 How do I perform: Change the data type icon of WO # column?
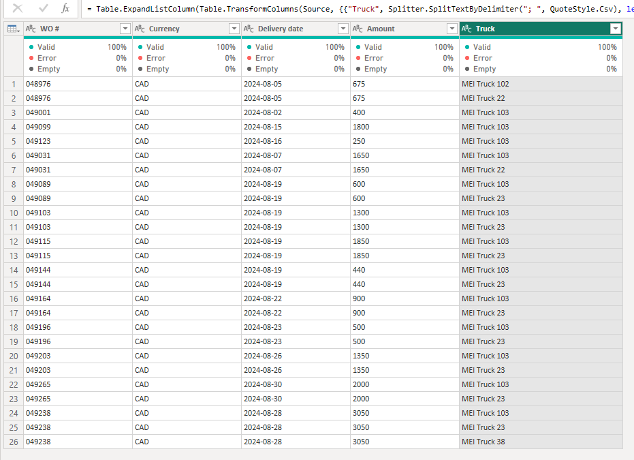(x=31, y=29)
